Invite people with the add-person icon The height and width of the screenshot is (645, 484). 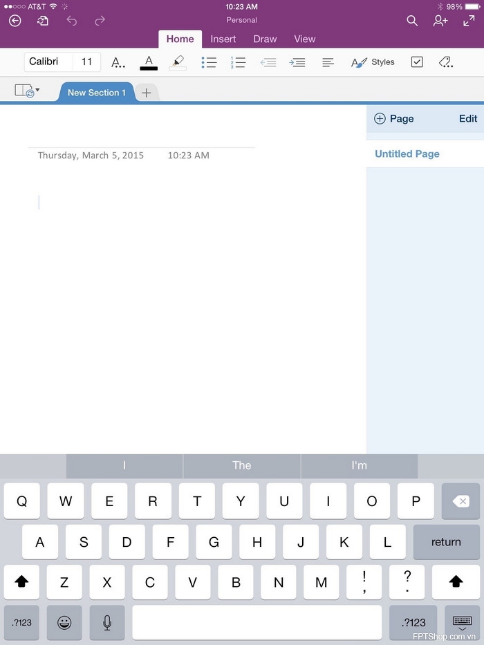pyautogui.click(x=440, y=21)
